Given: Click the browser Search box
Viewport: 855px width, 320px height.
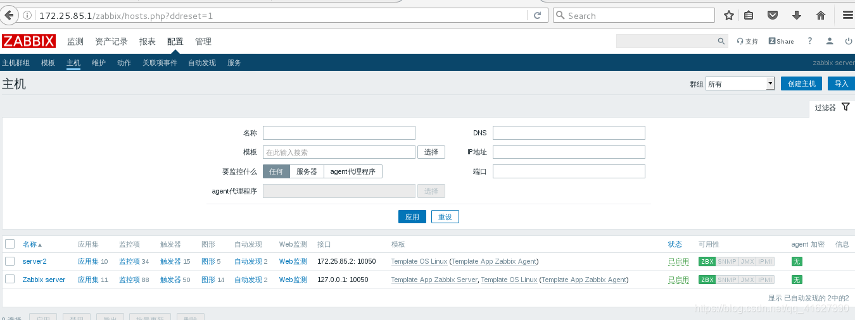Looking at the screenshot, I should (633, 15).
